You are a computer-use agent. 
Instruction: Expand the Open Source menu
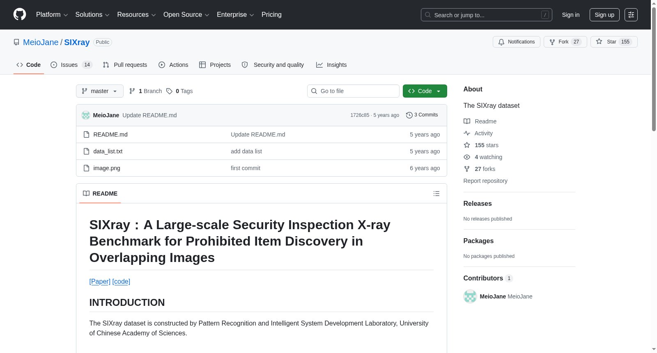(186, 15)
